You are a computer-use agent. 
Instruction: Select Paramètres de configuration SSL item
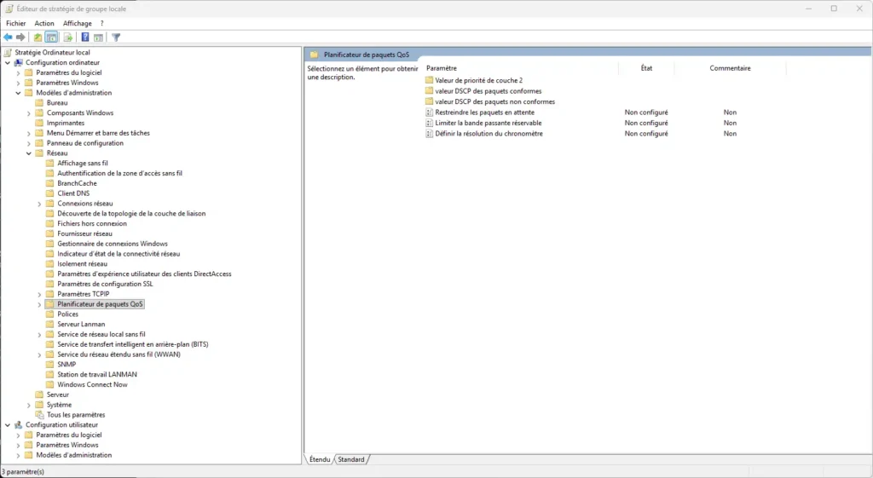tap(105, 284)
